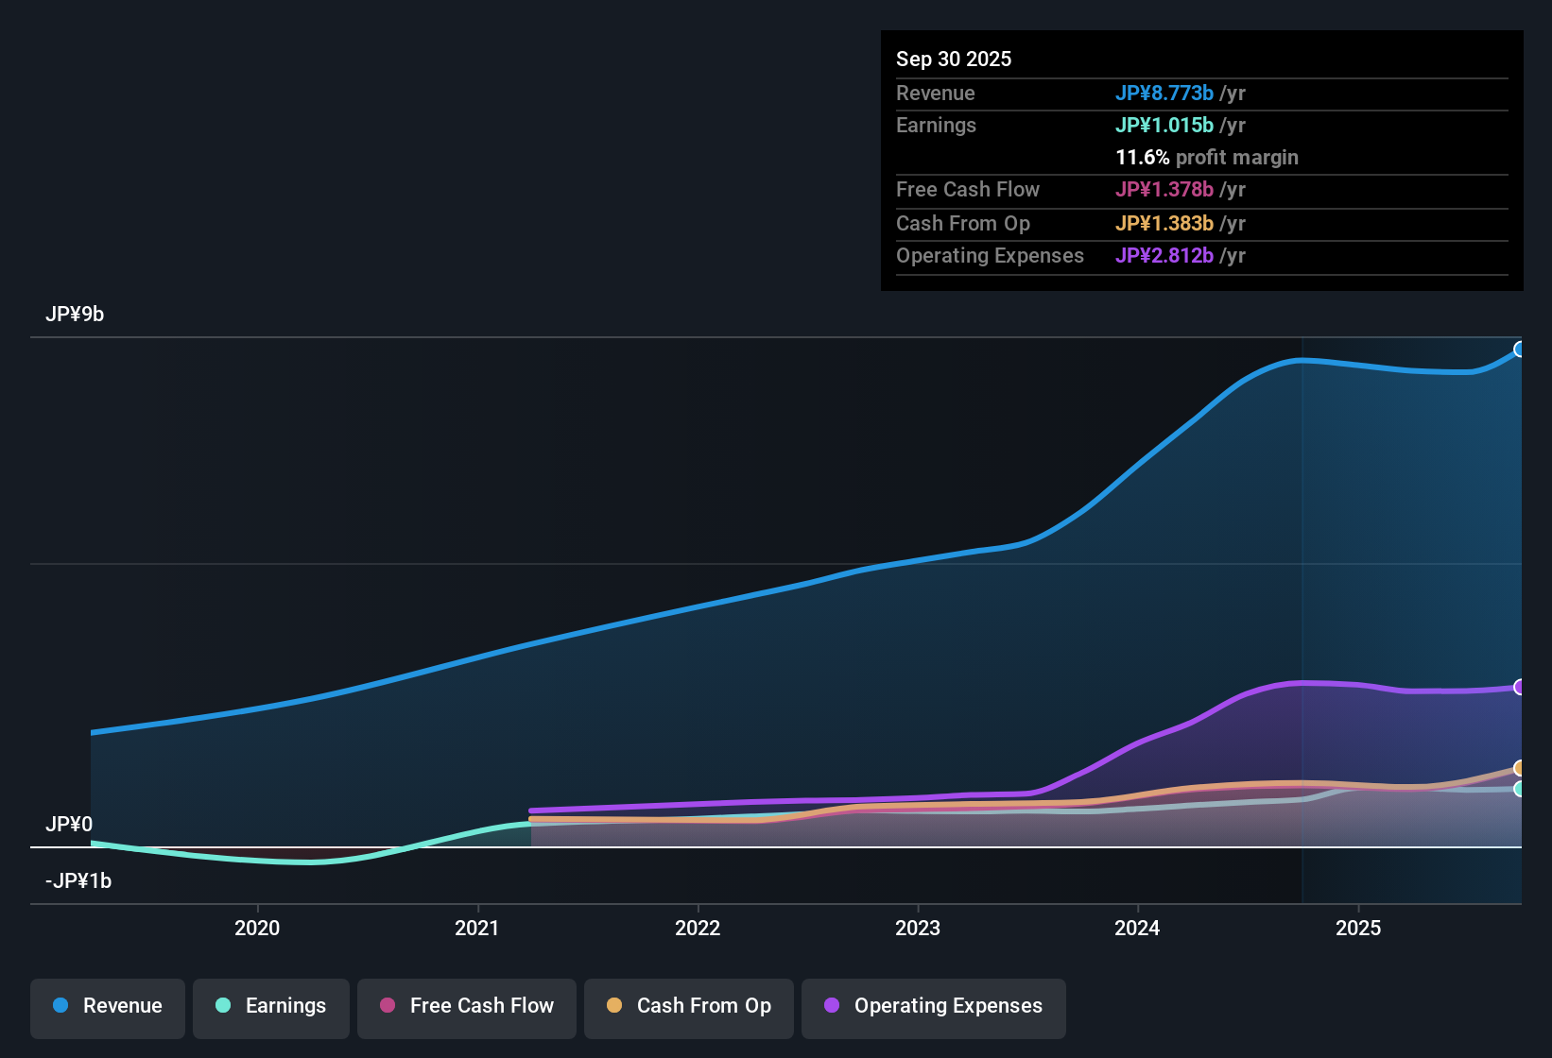The image size is (1552, 1058).
Task: Hide the Operating Expenses series
Action: coord(933,1008)
